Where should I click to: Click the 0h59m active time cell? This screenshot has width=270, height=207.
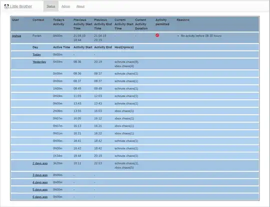click(x=57, y=96)
